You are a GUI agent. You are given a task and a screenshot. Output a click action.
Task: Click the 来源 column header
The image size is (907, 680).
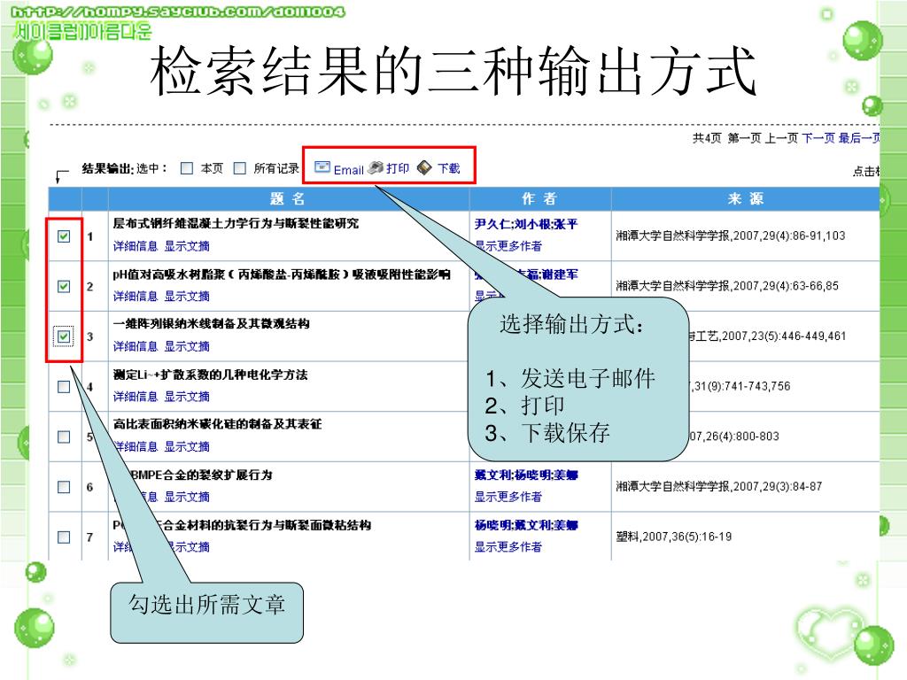coord(746,199)
